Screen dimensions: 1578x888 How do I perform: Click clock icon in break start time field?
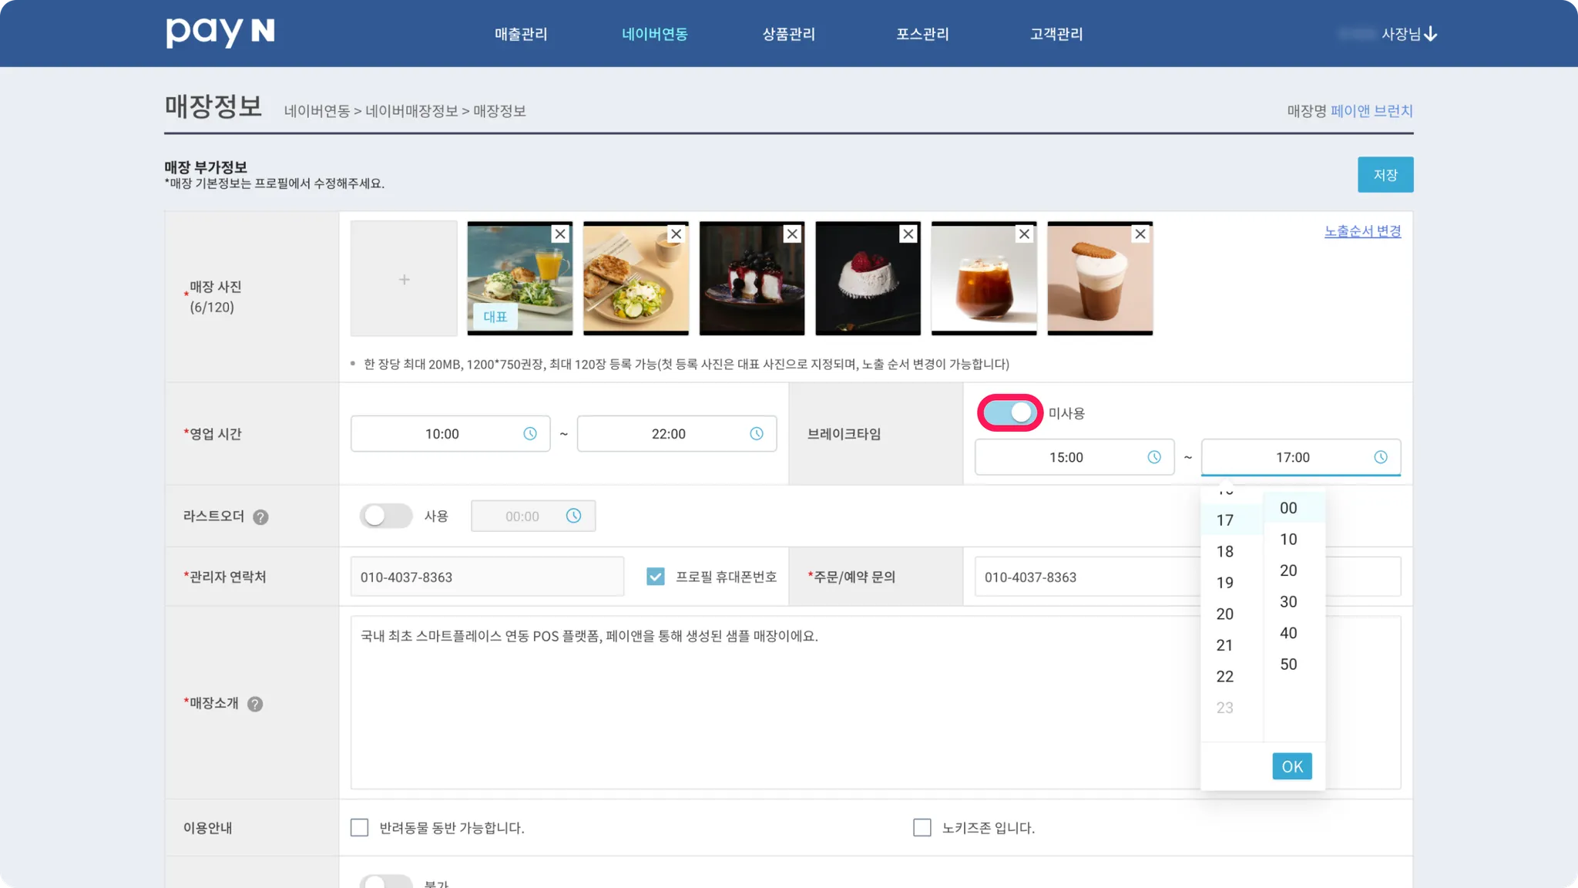(1154, 457)
